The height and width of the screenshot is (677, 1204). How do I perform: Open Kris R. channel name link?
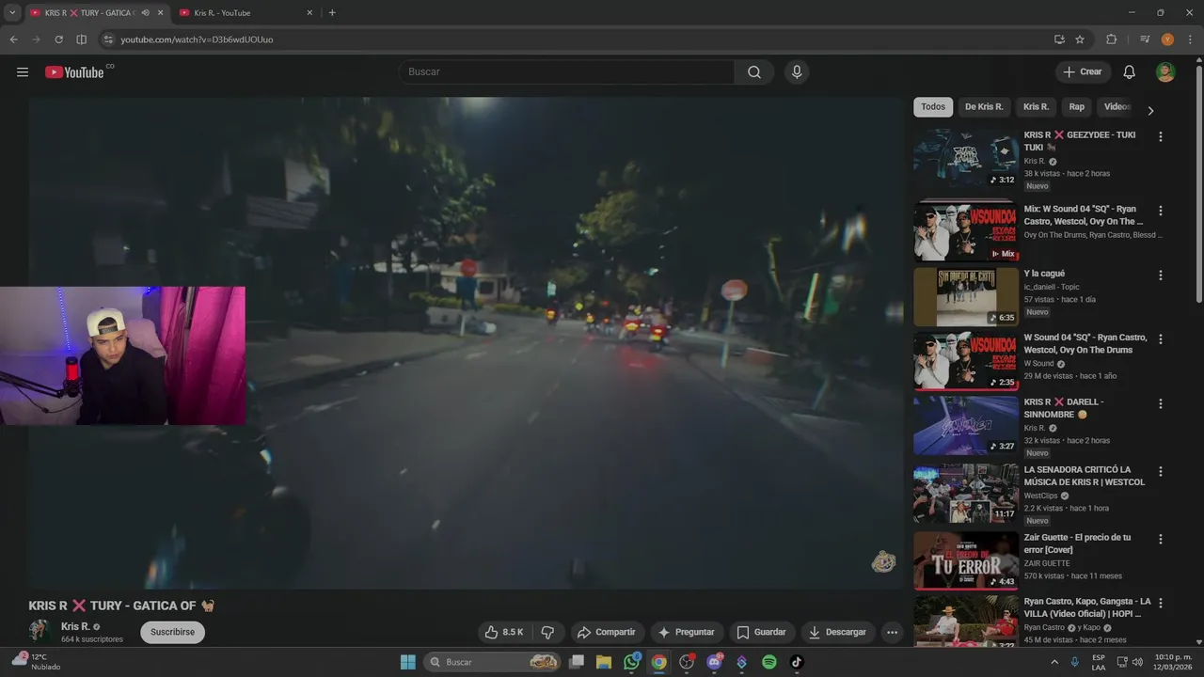[75, 626]
